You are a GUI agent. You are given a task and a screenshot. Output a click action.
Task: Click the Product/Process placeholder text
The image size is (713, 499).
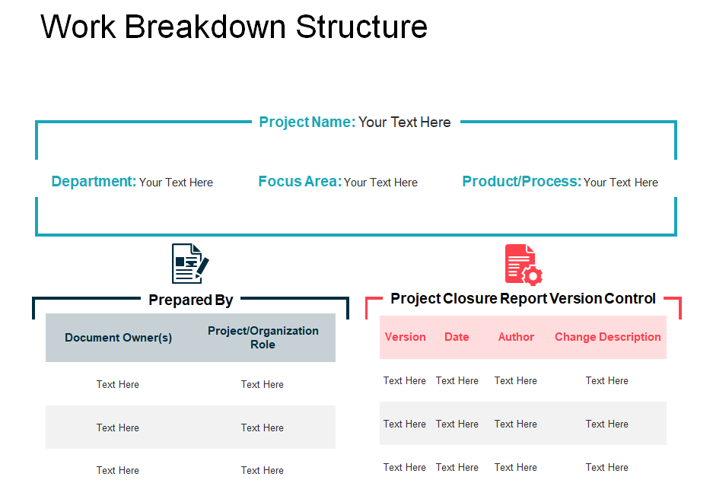click(x=620, y=183)
